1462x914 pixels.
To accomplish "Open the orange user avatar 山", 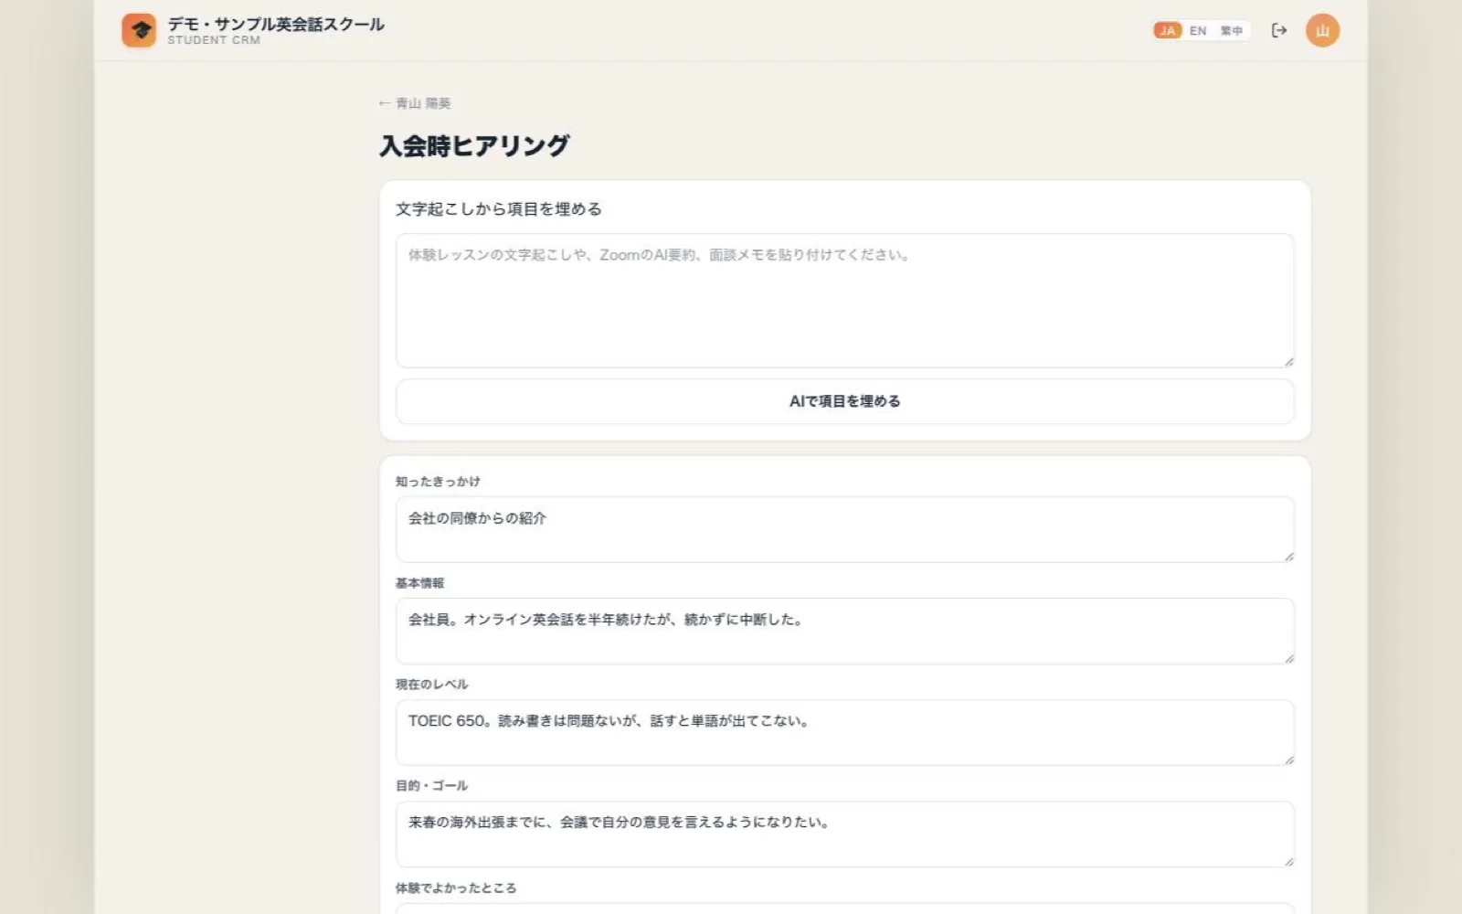I will [1322, 30].
